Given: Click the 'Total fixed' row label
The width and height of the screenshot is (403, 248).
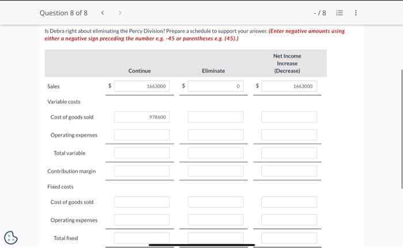Looking at the screenshot, I should point(66,238).
